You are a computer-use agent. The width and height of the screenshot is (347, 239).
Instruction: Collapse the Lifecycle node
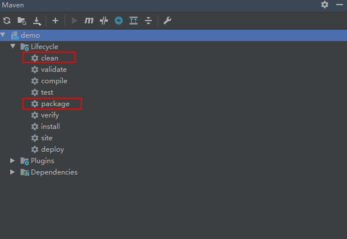(13, 46)
